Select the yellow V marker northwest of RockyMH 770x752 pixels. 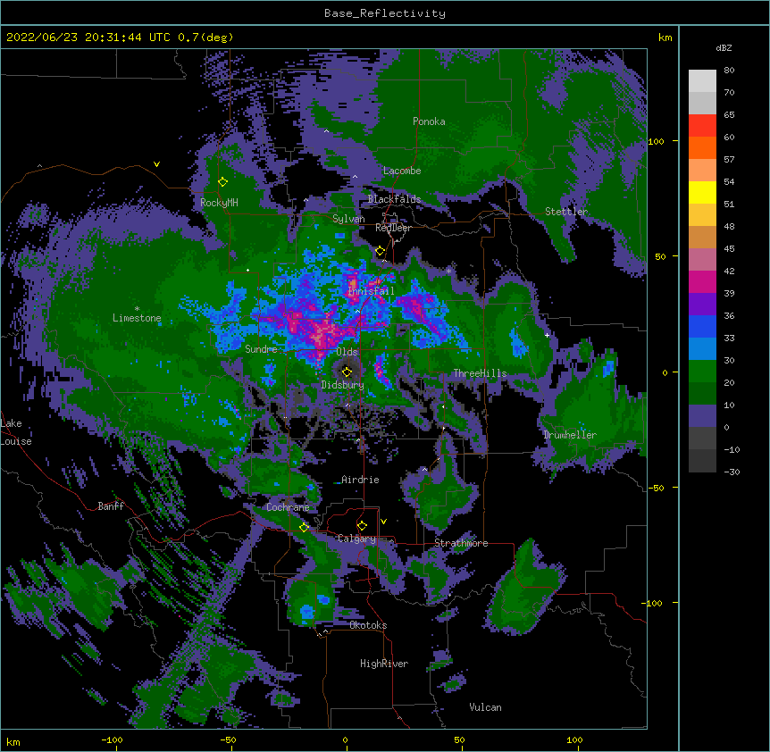[x=156, y=164]
